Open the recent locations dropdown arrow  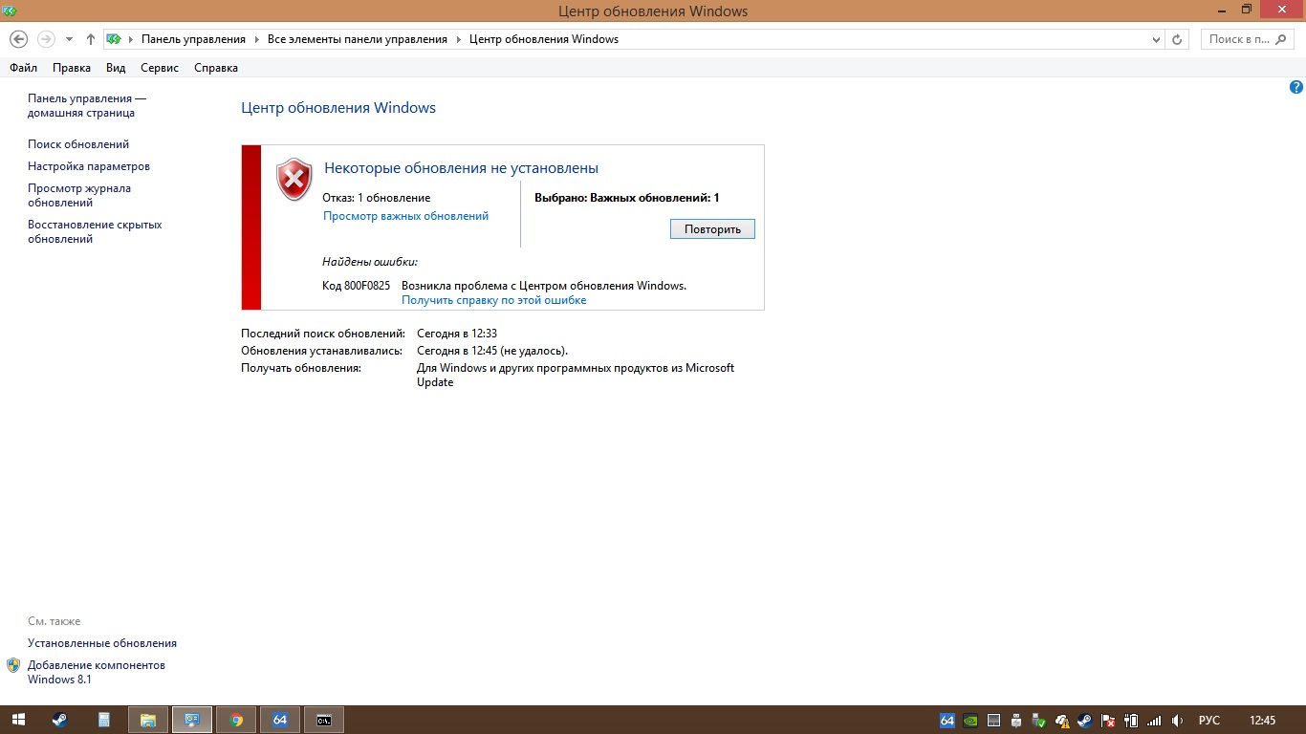coord(69,39)
